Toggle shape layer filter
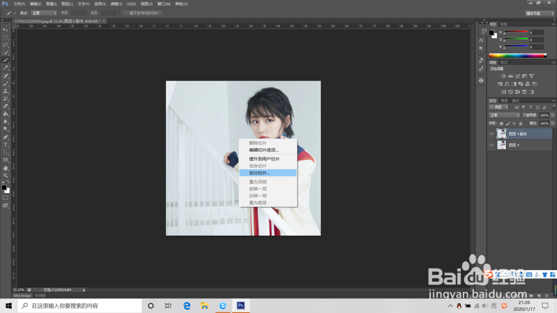Image resolution: width=557 pixels, height=313 pixels. tap(538, 107)
